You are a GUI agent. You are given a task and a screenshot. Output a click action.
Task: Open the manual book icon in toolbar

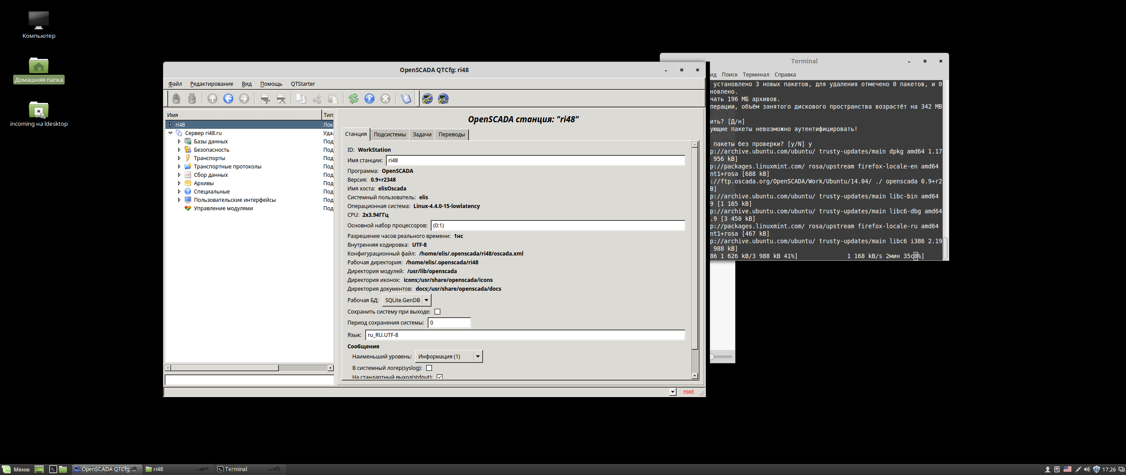(406, 99)
